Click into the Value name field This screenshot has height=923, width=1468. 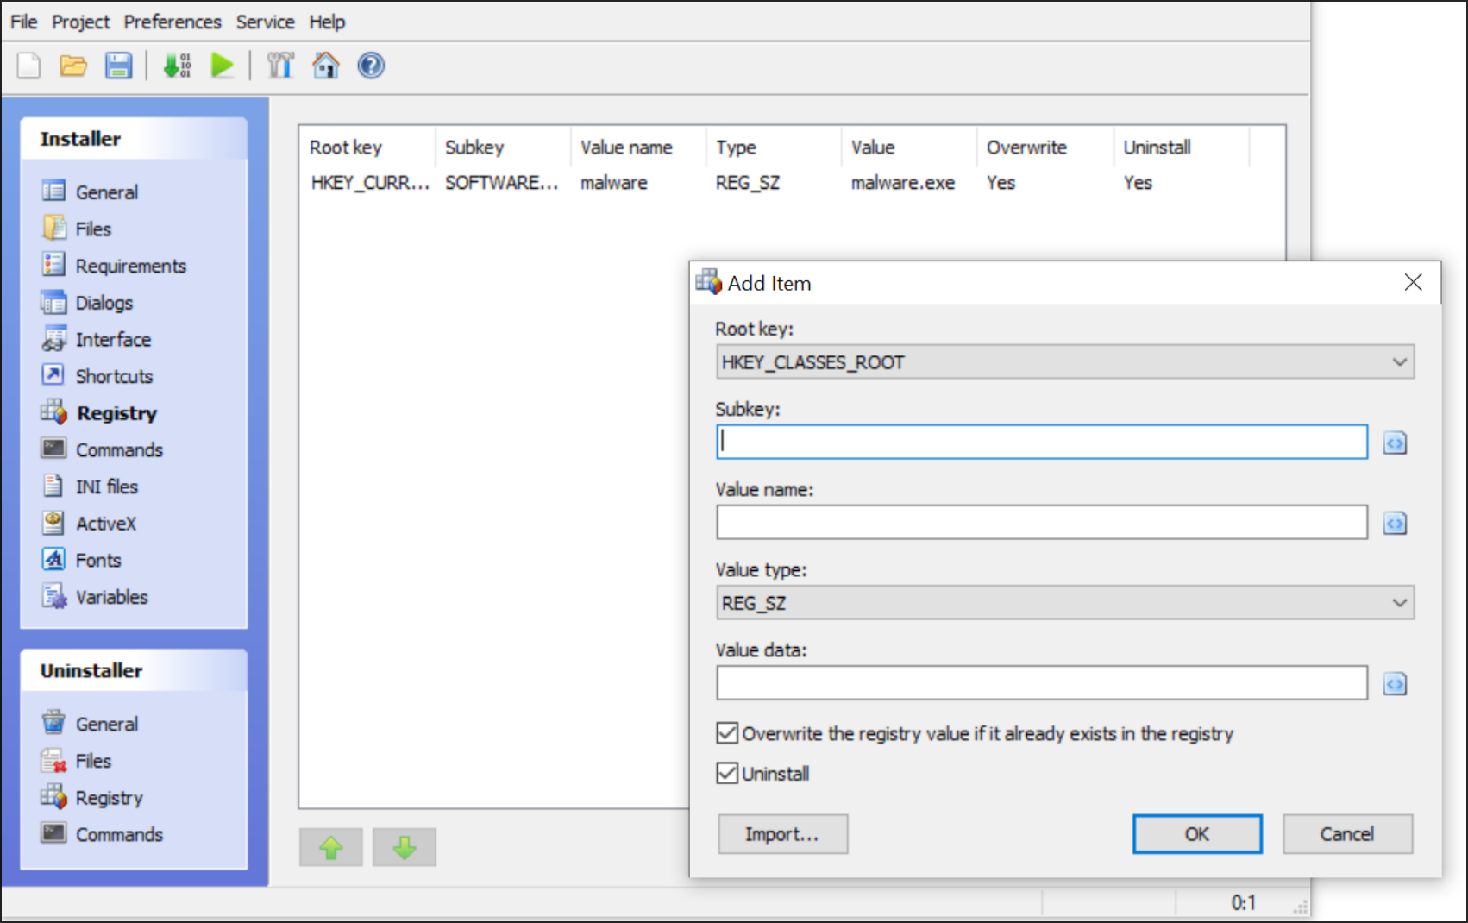coord(1041,523)
